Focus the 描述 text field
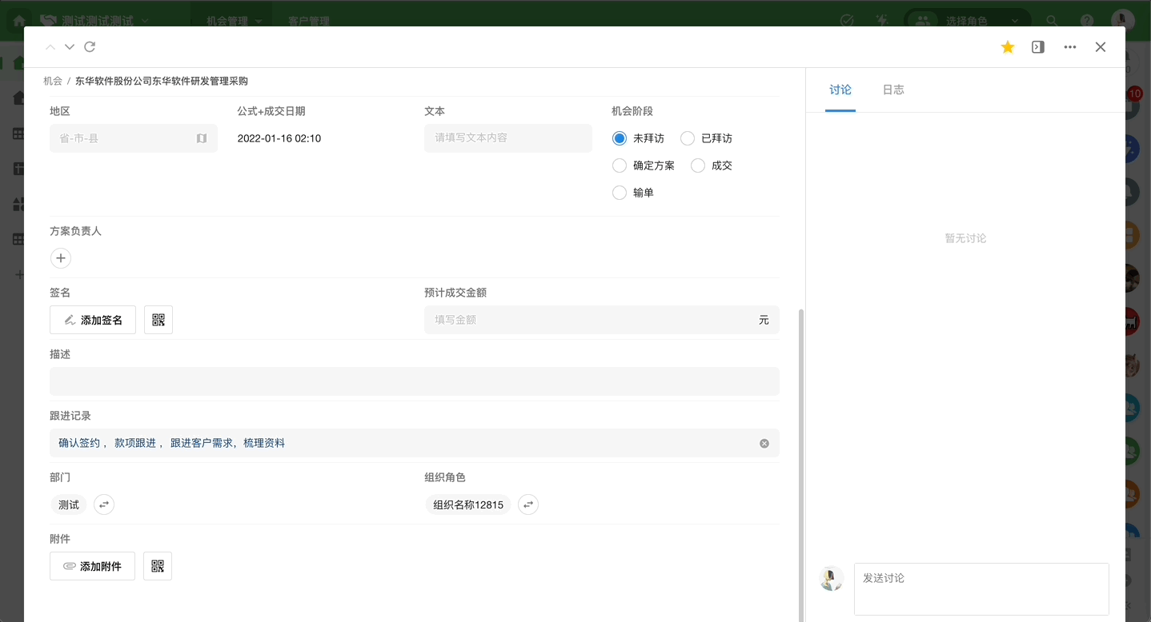1151x622 pixels. 415,381
